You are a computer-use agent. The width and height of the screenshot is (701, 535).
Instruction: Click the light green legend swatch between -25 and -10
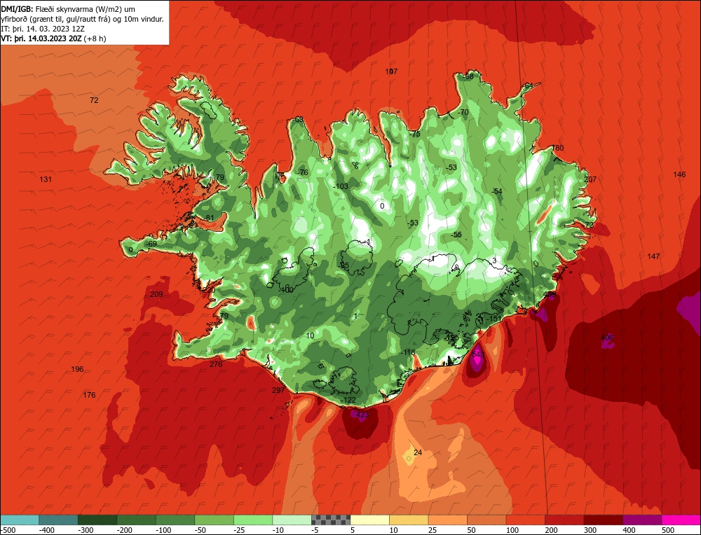click(x=253, y=520)
